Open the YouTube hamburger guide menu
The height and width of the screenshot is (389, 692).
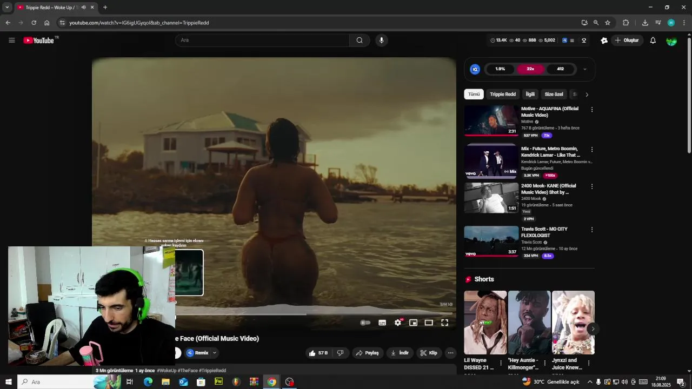pyautogui.click(x=11, y=41)
